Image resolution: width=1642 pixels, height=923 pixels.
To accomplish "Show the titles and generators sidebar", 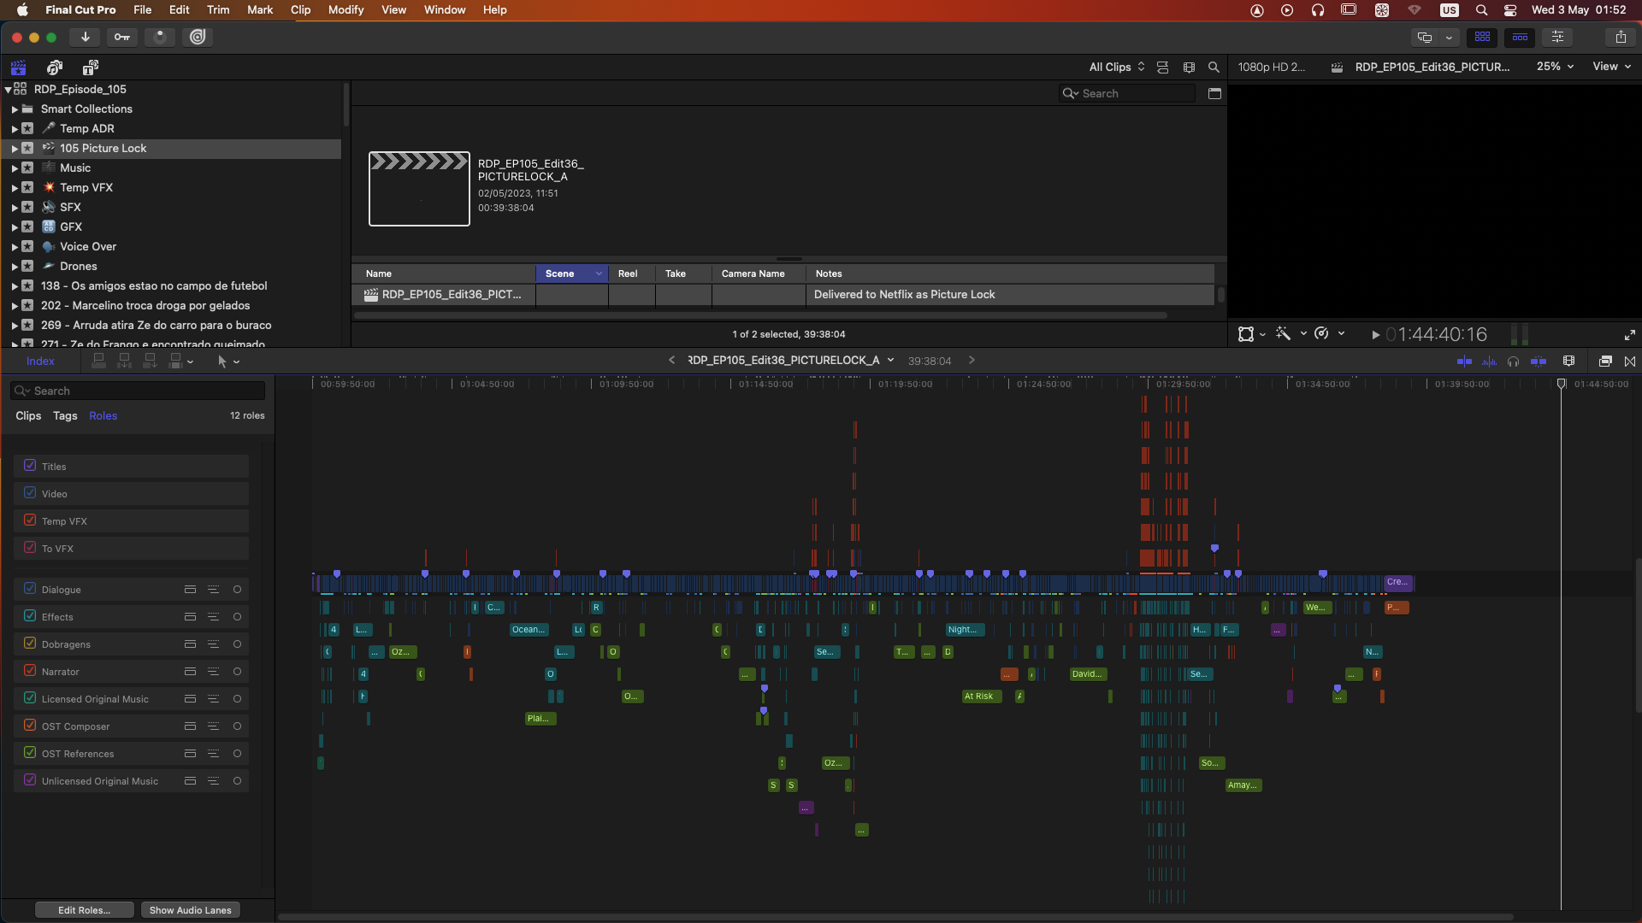I will click(x=90, y=67).
